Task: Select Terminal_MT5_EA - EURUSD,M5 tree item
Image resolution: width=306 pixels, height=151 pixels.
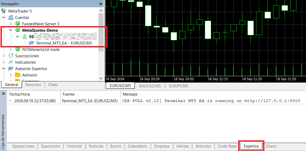Action: click(64, 43)
